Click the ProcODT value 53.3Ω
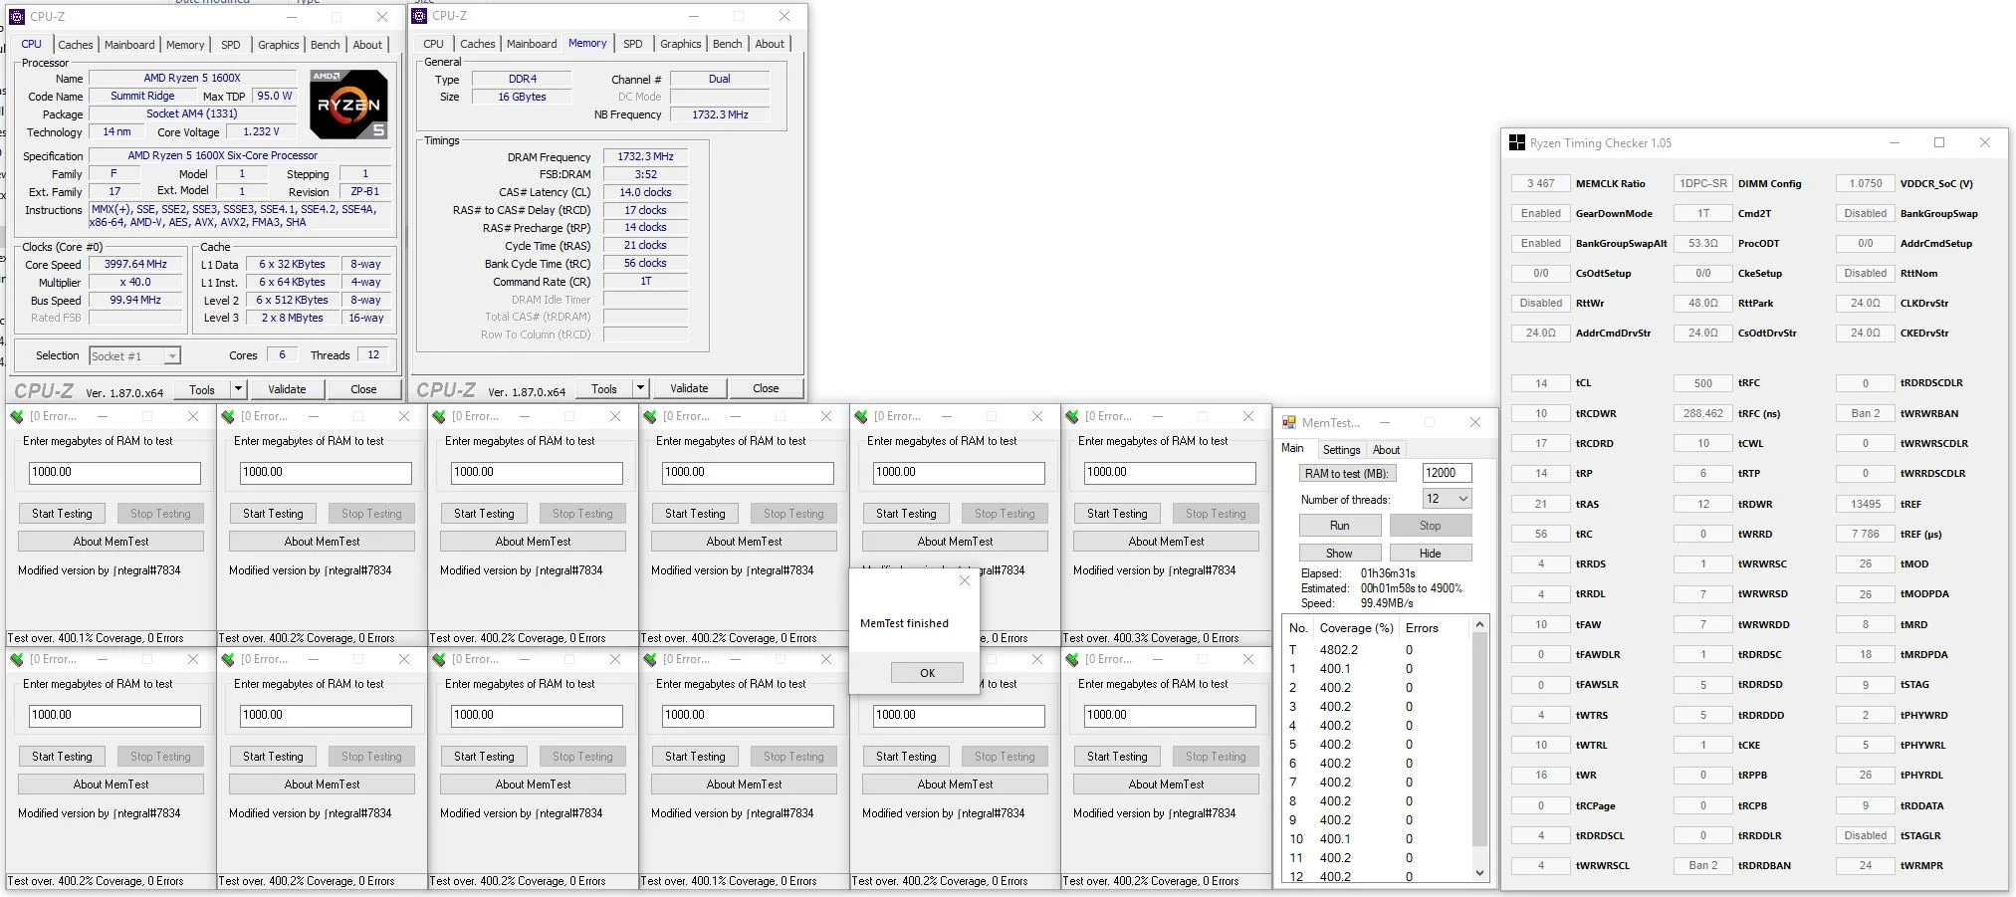This screenshot has height=897, width=2016. pyautogui.click(x=1703, y=243)
